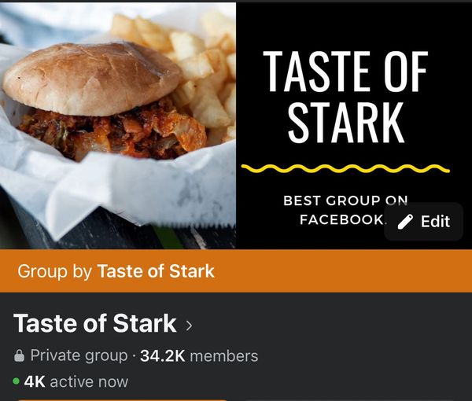Click the sandwich bun in the cover photo

(x=92, y=78)
